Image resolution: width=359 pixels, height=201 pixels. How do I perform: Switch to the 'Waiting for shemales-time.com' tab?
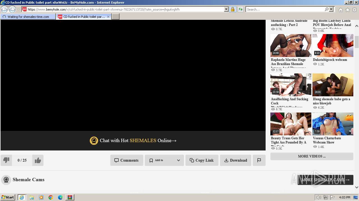(x=28, y=17)
